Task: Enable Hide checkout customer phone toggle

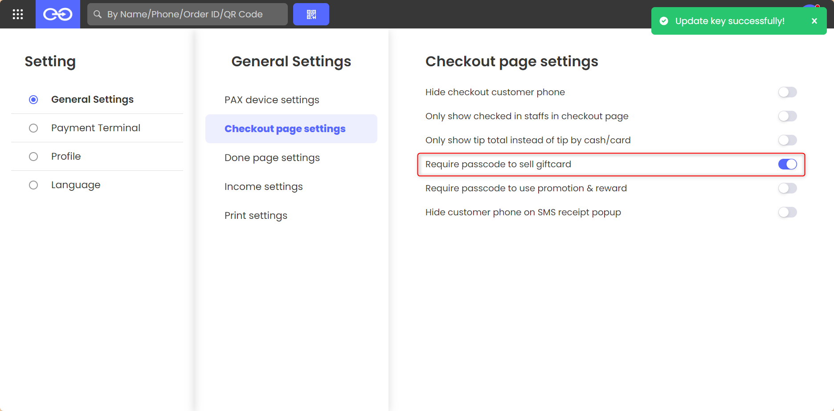Action: 787,92
